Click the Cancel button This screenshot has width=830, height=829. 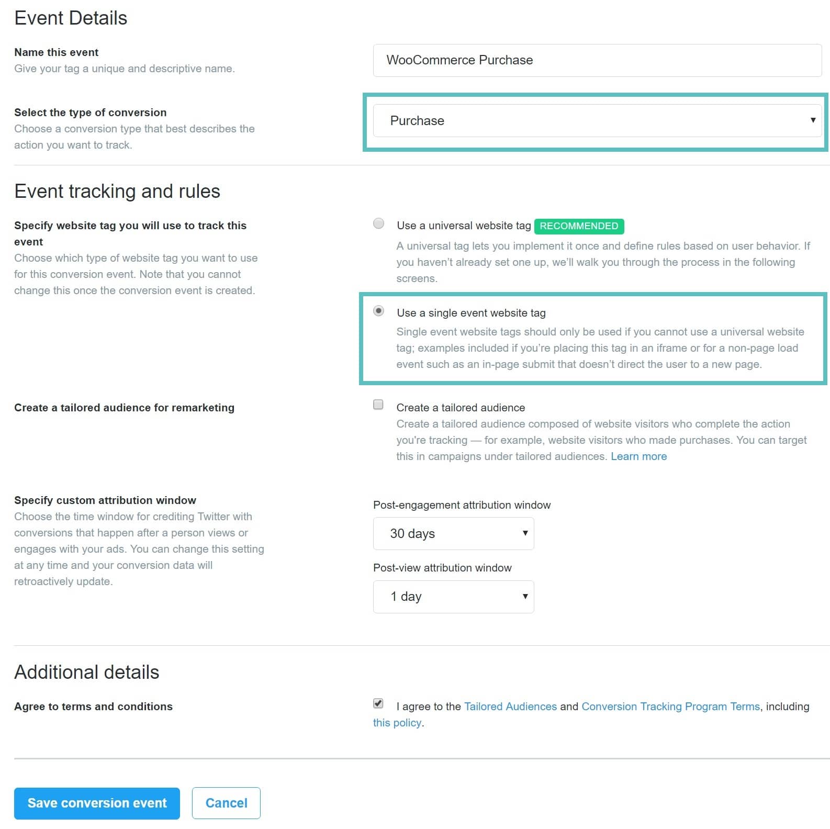(x=226, y=803)
